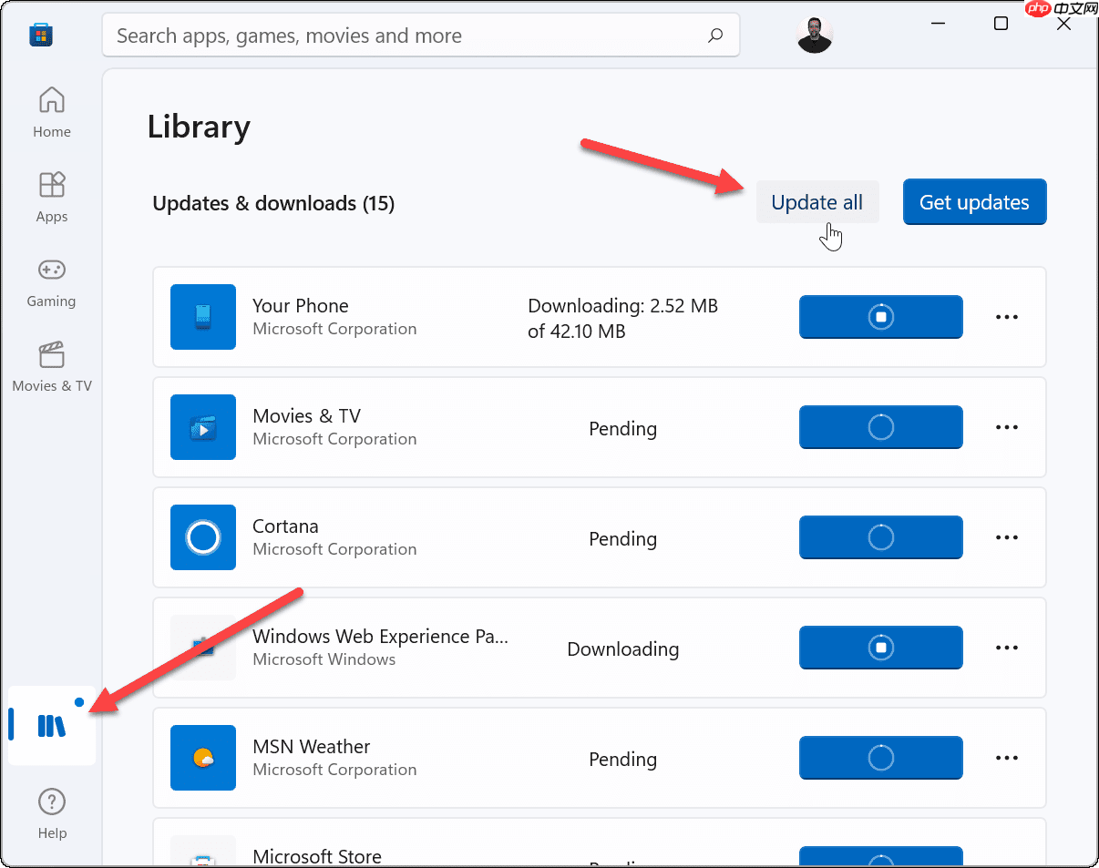The height and width of the screenshot is (868, 1099).
Task: Click the Downloading 2.52 MB status text
Action: coord(623,319)
